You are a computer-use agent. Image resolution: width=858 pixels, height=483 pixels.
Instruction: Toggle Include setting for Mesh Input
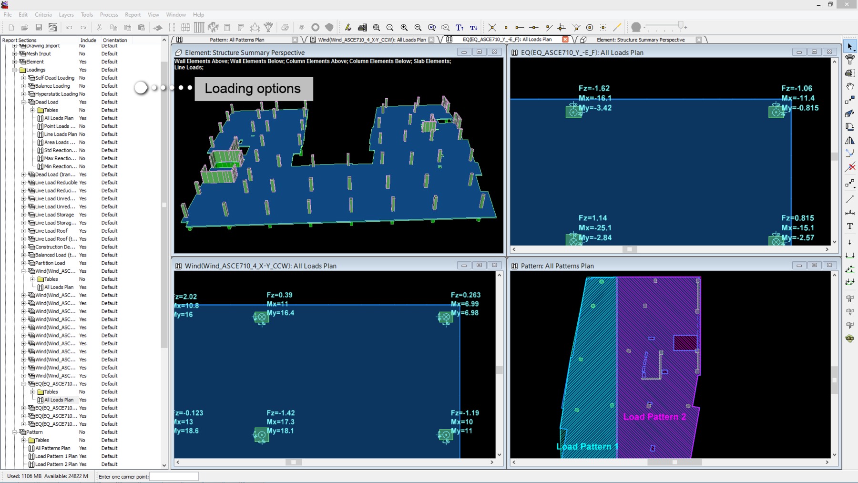click(x=82, y=54)
